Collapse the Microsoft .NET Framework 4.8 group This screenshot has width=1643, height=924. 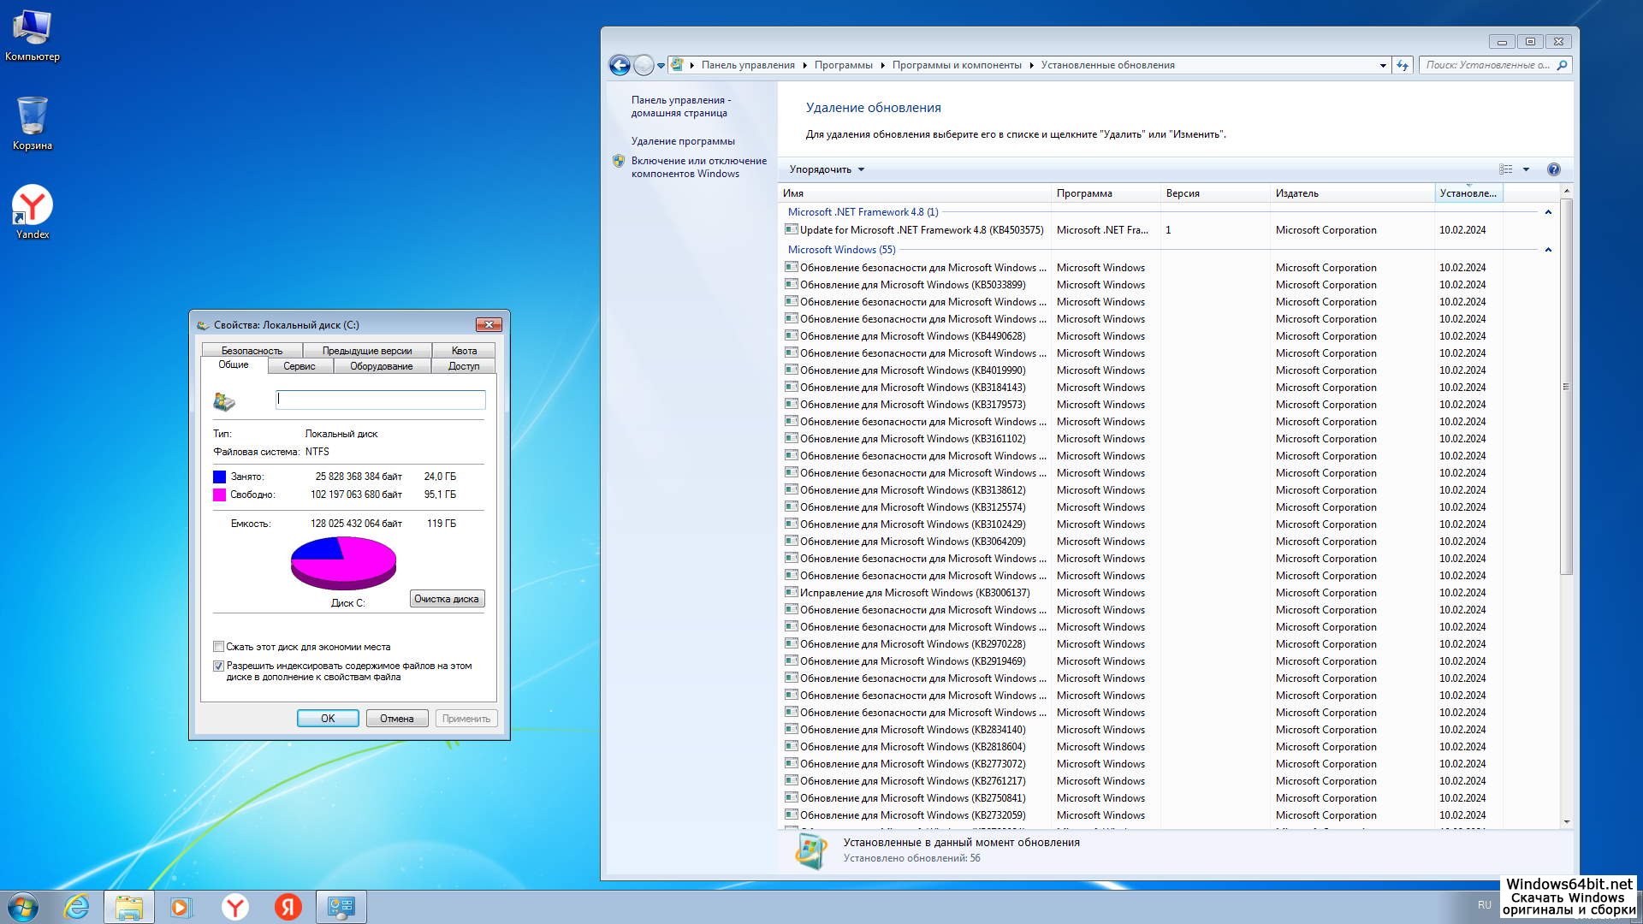1547,212
